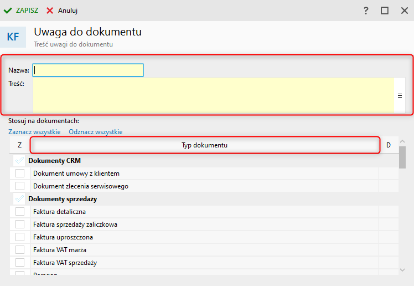Screen dimensions: 414x286
Task: Click the KF document badge icon
Action: coord(13,37)
